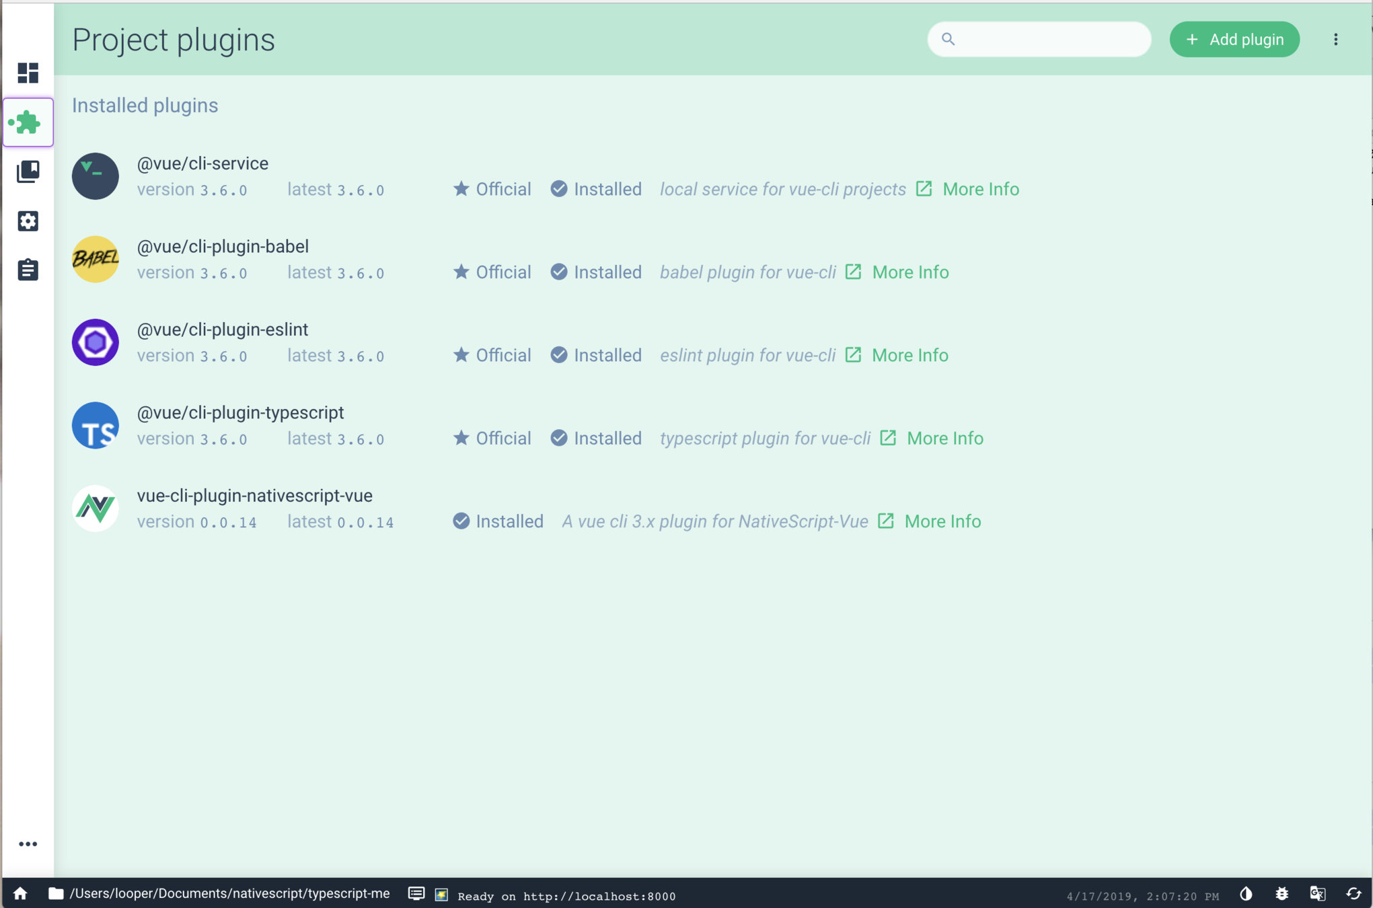Open the three-dot more options menu

tap(1336, 40)
